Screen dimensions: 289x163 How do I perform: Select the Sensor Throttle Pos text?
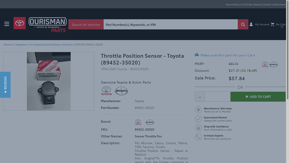[148, 137]
